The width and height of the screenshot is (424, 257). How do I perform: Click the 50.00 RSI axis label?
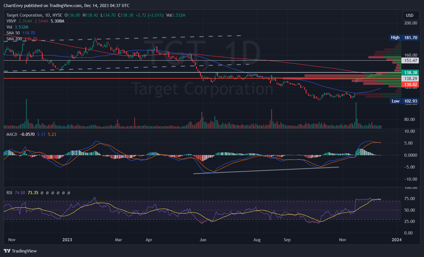coord(410,210)
